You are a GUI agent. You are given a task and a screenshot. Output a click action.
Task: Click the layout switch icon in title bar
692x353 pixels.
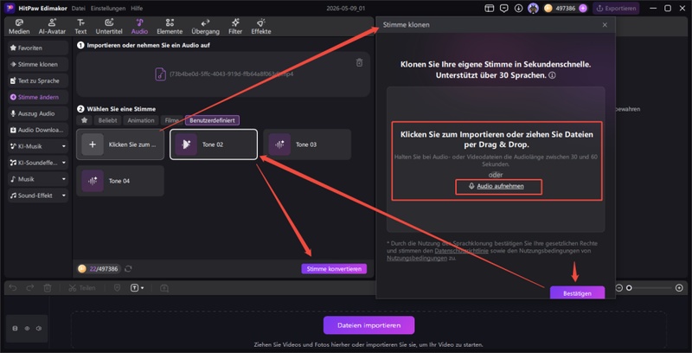(489, 9)
